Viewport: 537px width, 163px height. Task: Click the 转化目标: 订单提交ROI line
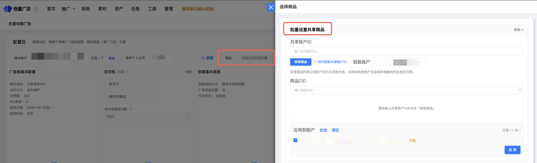[x=27, y=84]
